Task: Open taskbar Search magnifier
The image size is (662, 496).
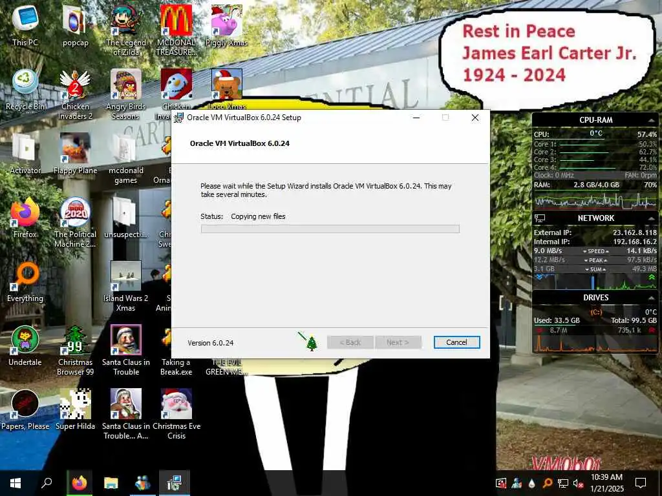Action: pos(47,483)
